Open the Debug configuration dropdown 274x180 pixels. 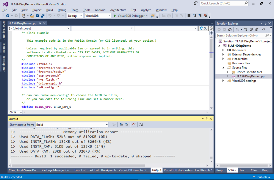pyautogui.click(x=81, y=16)
